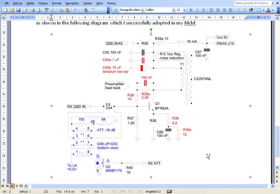The height and width of the screenshot is (194, 280).
Task: Center-align text with the toolbar icon
Action: pyautogui.click(x=218, y=10)
